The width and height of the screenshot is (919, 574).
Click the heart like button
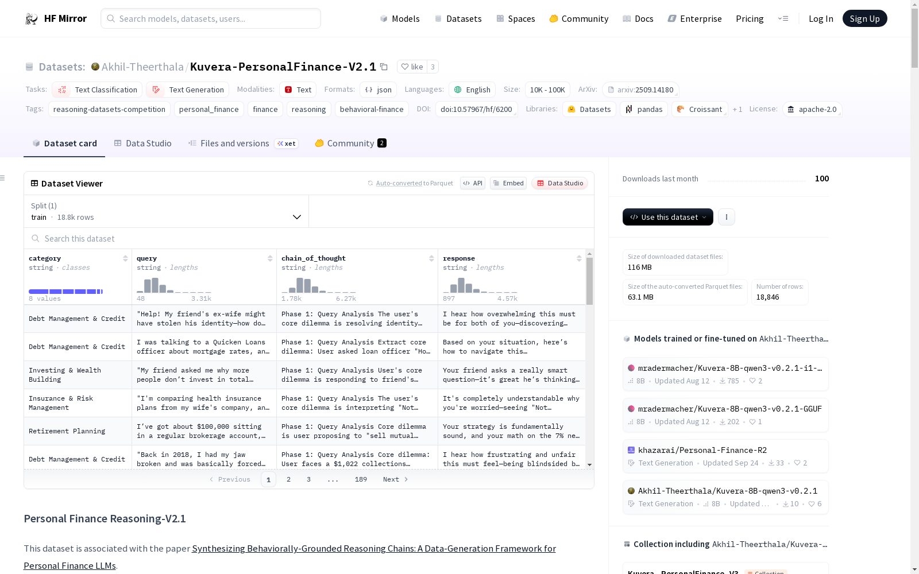pos(412,67)
